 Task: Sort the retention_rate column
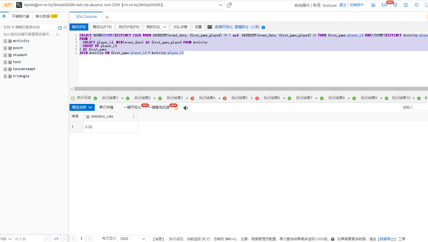pos(134,116)
